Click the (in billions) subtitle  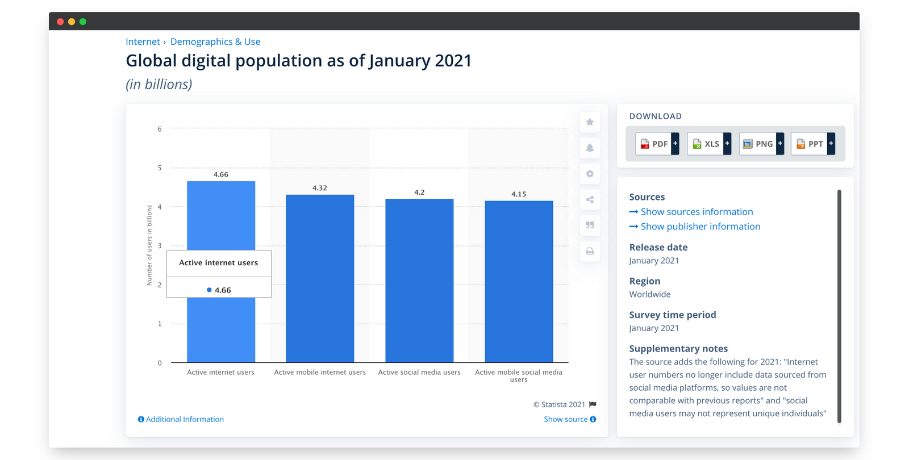(159, 85)
